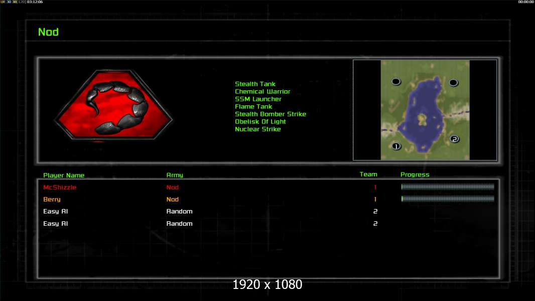535x301 pixels.
Task: Click the '03:12:06' timer readout
Action: [35, 2]
